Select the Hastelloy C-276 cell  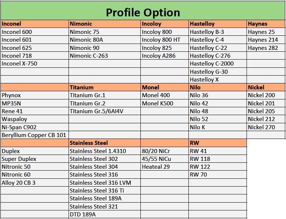(217, 55)
